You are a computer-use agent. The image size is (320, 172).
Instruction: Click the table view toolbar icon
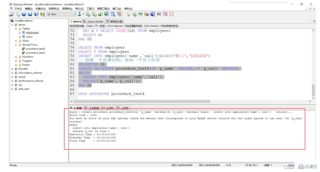coord(113,15)
